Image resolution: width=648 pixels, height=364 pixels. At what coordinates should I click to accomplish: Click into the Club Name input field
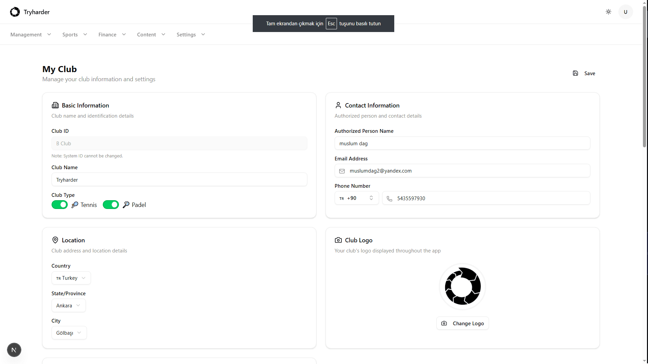pyautogui.click(x=179, y=180)
